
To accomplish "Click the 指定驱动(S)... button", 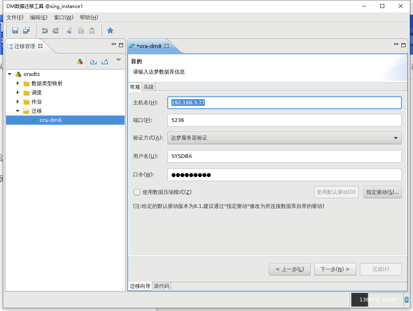I will tap(383, 192).
